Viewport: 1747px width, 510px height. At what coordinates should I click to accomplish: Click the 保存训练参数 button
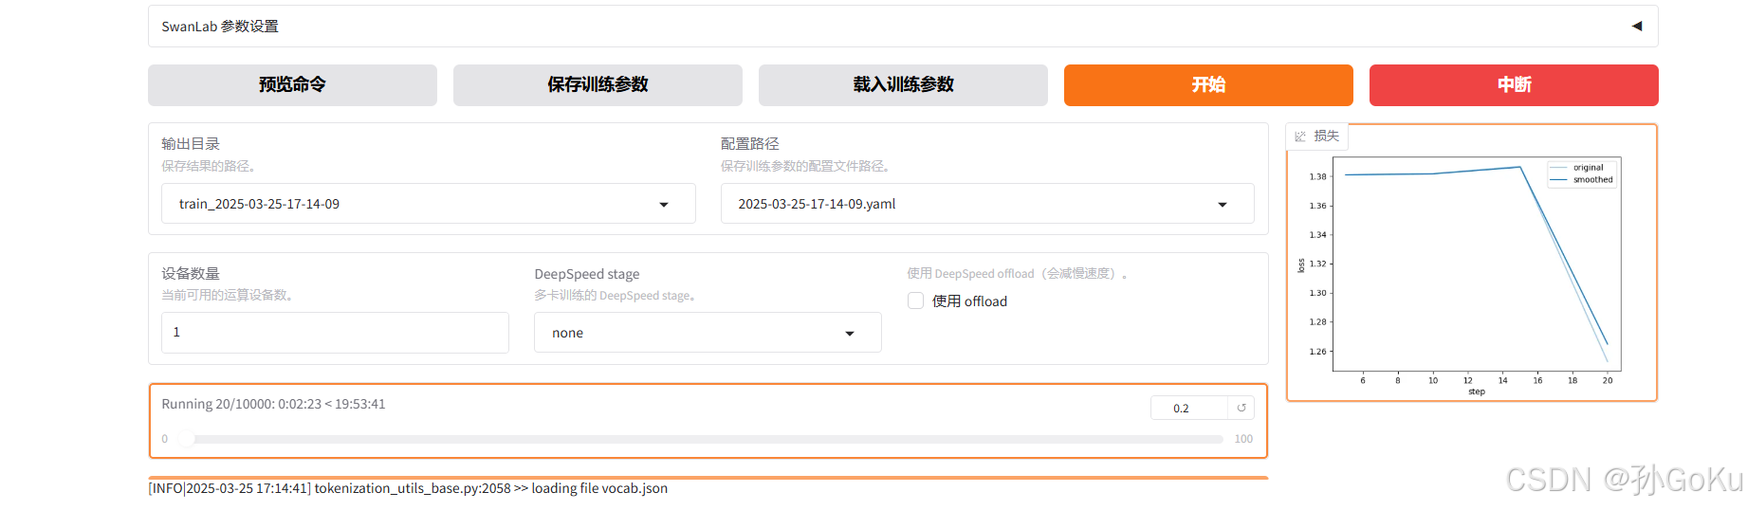[598, 85]
